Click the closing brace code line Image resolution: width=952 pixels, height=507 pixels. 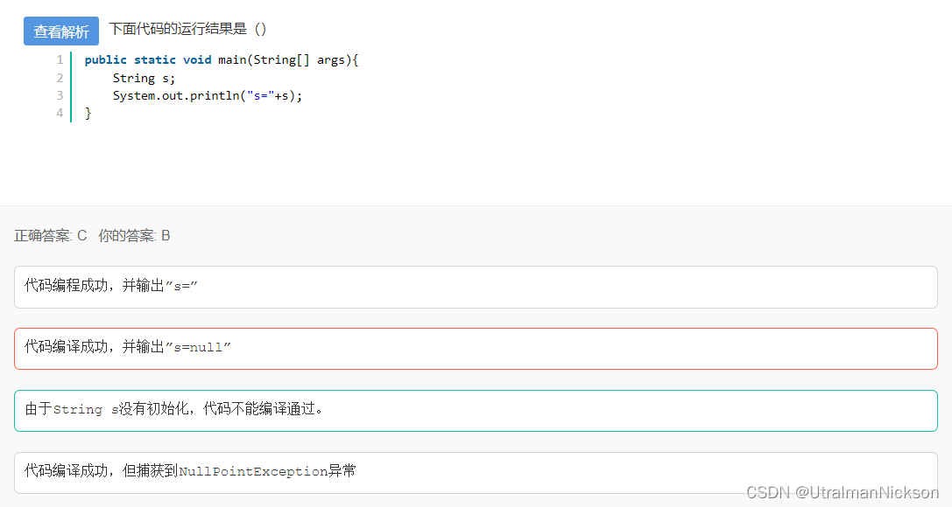88,114
